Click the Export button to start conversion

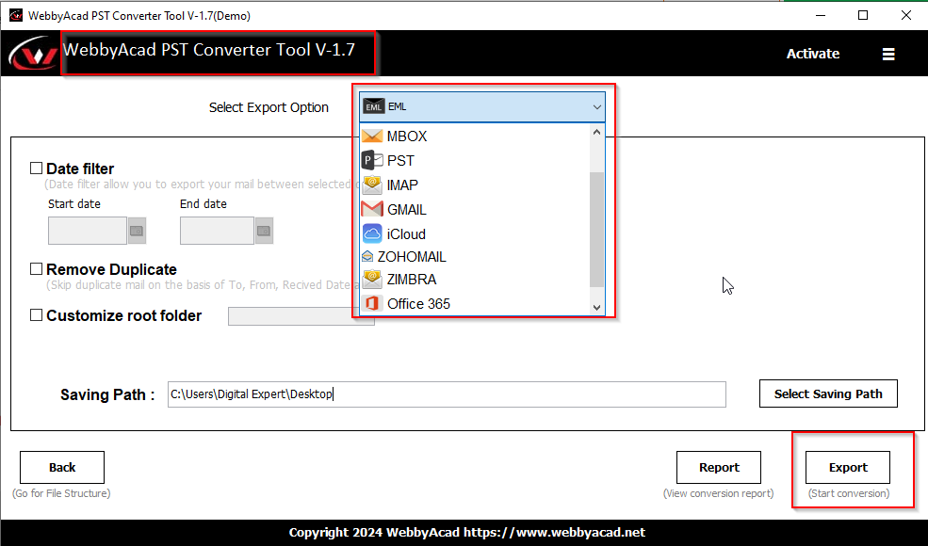coord(848,467)
